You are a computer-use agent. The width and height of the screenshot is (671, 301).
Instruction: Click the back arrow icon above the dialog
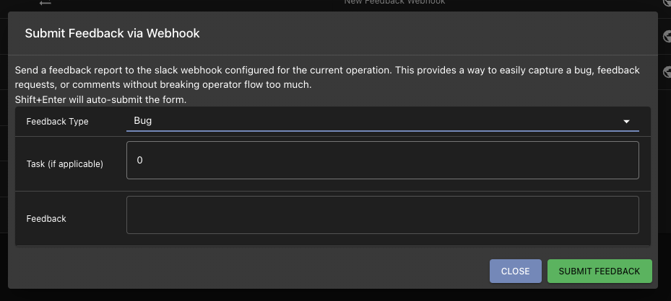45,3
